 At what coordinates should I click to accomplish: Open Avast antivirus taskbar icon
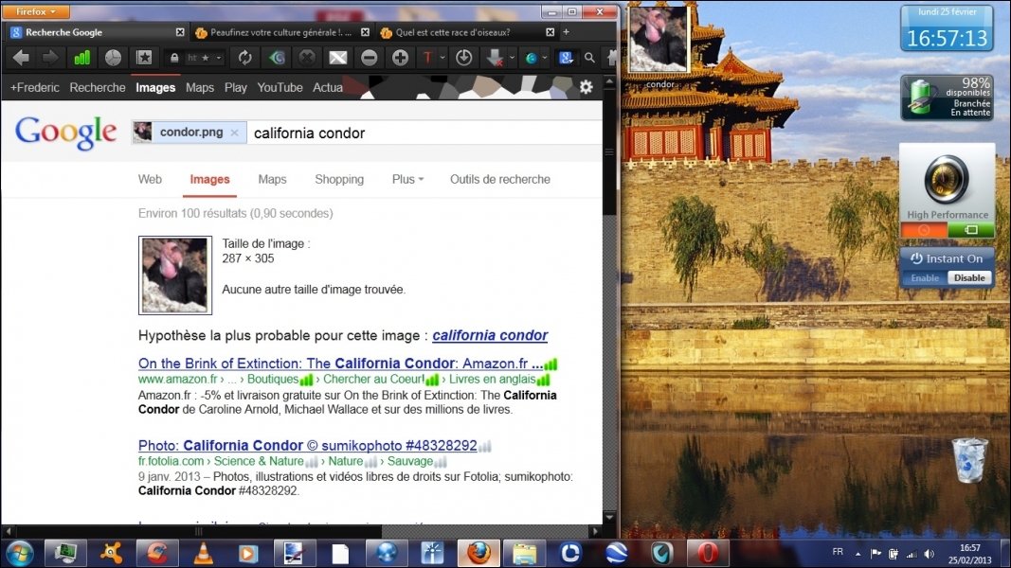coord(111,553)
